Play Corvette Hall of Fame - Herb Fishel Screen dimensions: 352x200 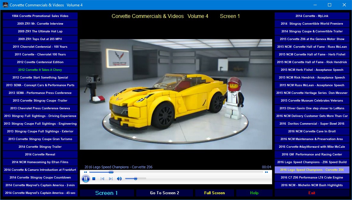coord(312,54)
